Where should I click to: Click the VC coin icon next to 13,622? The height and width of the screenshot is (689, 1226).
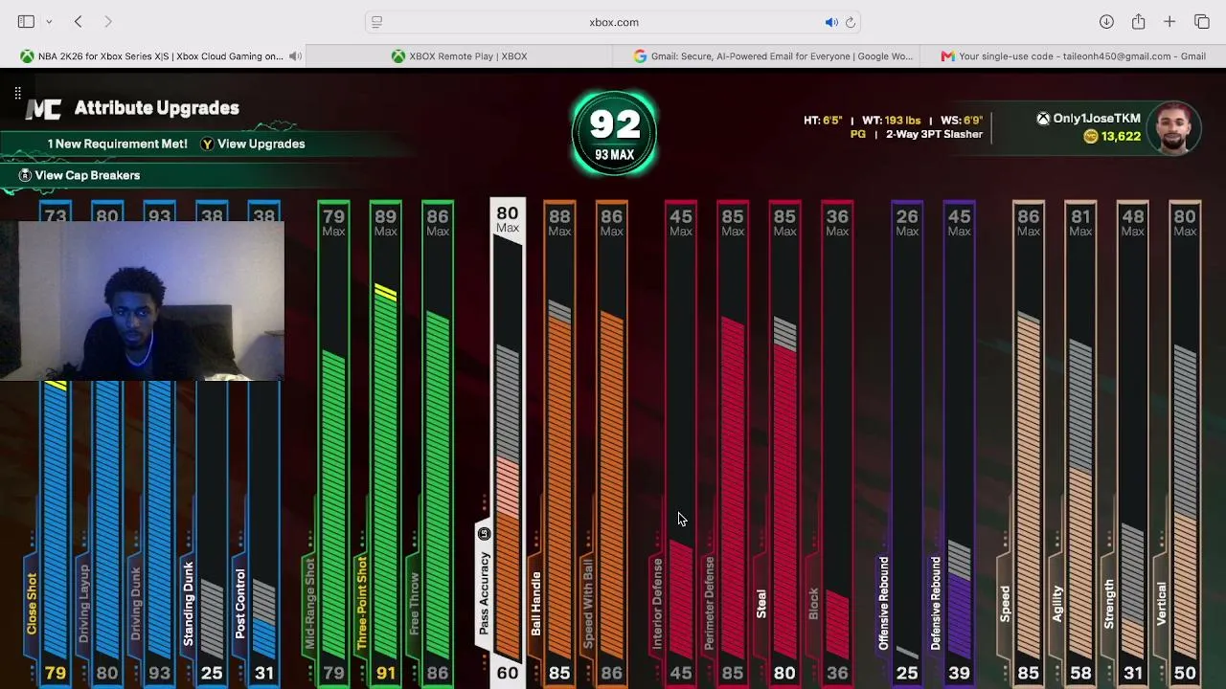click(x=1090, y=137)
